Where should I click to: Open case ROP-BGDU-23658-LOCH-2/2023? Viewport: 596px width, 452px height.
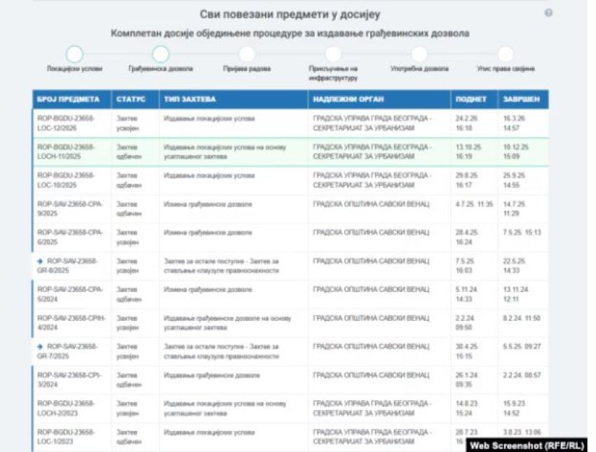(66, 408)
